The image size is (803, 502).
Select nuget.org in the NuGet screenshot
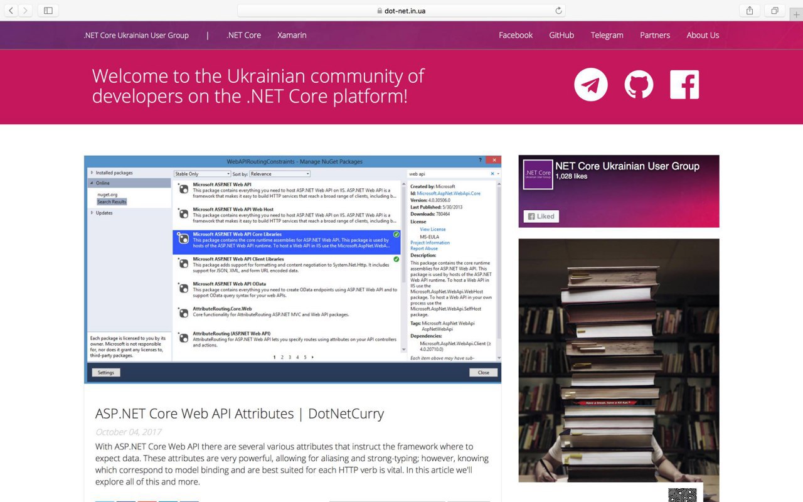[x=107, y=195]
